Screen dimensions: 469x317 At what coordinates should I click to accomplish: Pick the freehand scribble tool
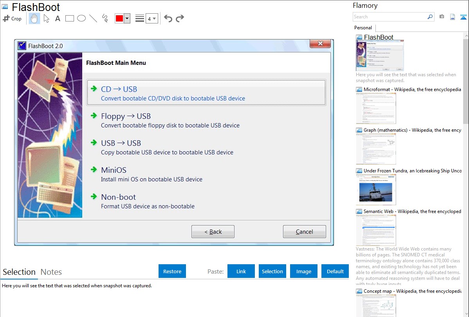click(105, 18)
